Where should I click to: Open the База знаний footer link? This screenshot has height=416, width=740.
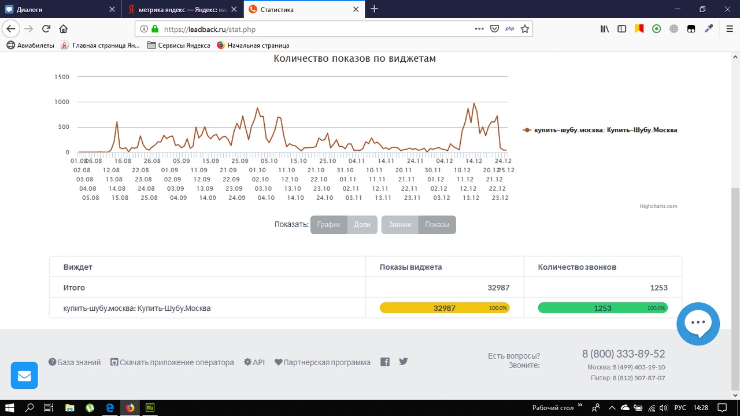point(75,362)
